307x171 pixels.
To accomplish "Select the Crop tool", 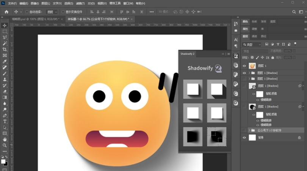I will coord(5,49).
